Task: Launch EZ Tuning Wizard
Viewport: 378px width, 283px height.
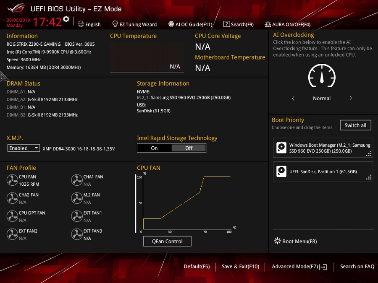Action: point(134,24)
